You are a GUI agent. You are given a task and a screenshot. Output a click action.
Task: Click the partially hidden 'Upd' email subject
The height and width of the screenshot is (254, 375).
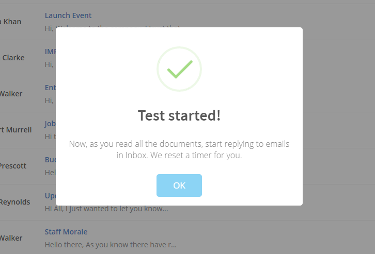point(50,196)
